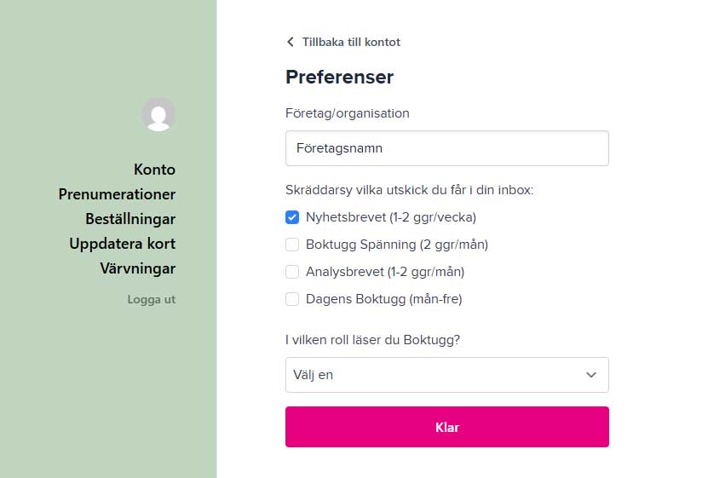The image size is (708, 478).
Task: Navigate to Värvningar
Action: click(138, 268)
